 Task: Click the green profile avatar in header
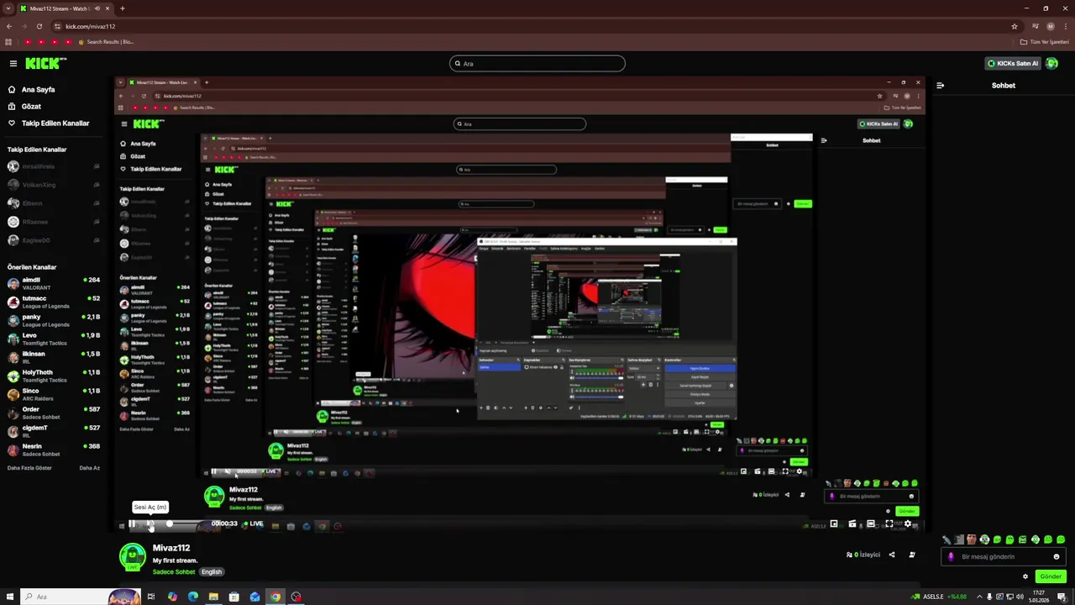(x=1051, y=63)
